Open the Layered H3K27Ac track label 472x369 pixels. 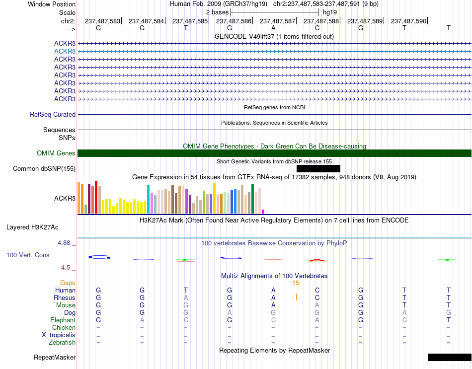point(32,227)
